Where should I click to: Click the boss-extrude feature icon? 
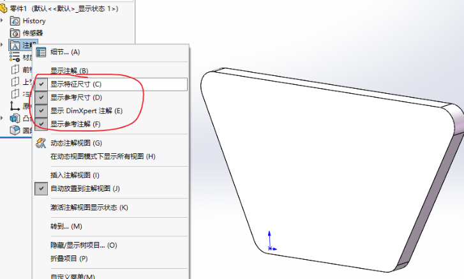tap(15, 118)
